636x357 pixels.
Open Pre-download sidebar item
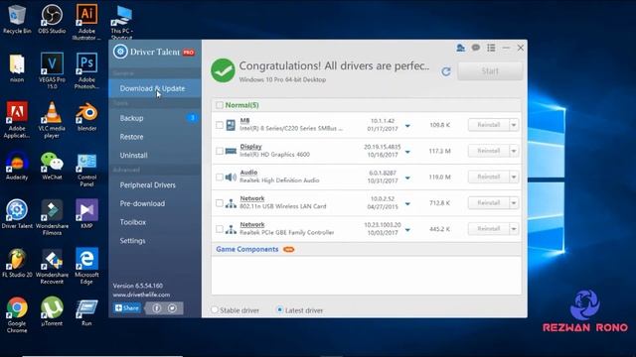155,203
